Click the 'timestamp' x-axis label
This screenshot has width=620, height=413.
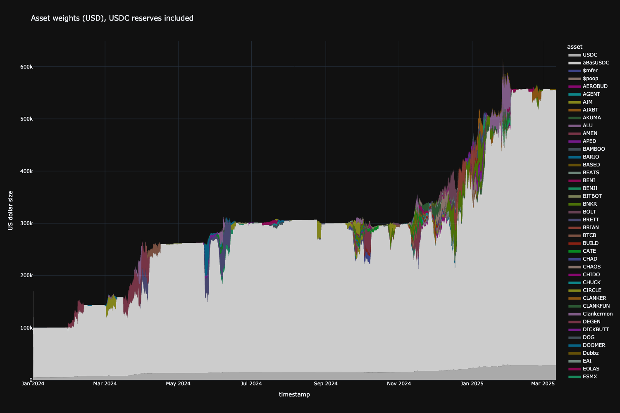coord(294,394)
